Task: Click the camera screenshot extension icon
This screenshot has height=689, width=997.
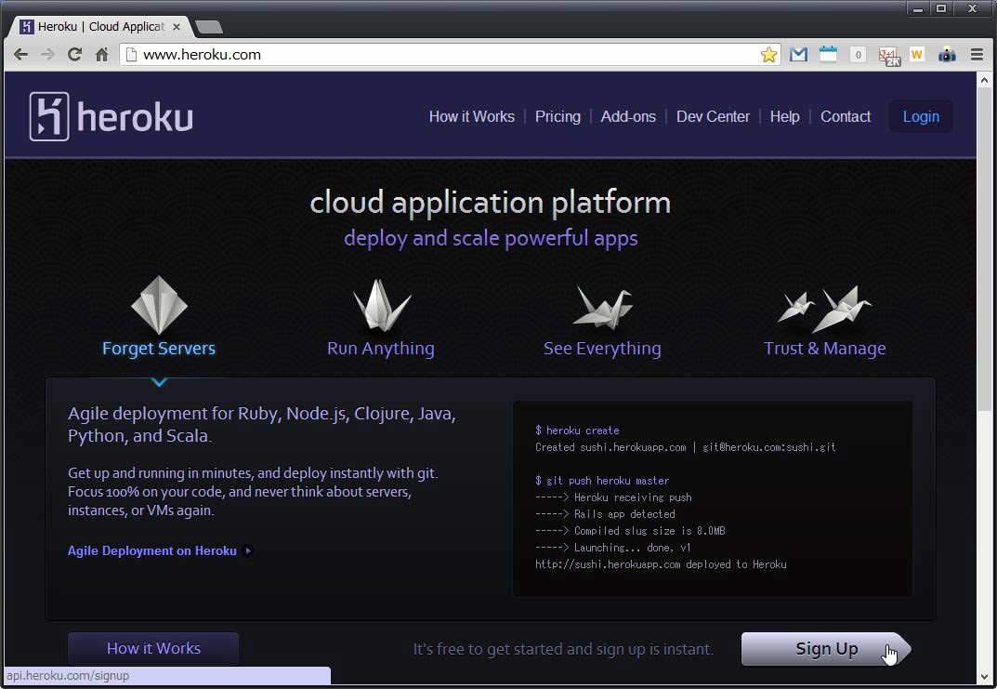Action: click(x=947, y=55)
